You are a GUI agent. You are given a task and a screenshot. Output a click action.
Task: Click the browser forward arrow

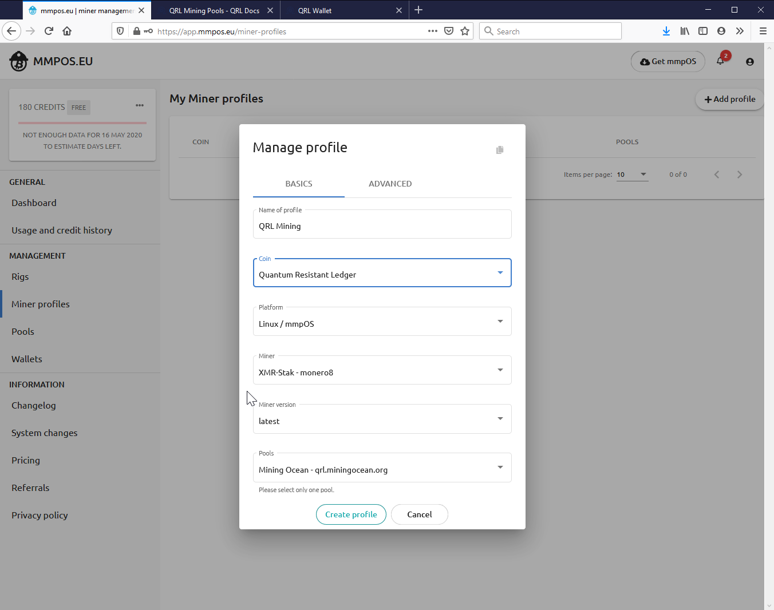(x=30, y=31)
